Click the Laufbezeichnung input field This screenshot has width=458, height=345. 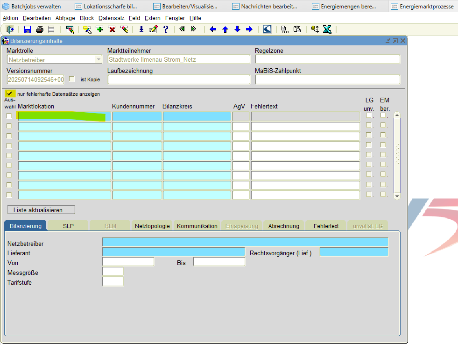coord(179,79)
